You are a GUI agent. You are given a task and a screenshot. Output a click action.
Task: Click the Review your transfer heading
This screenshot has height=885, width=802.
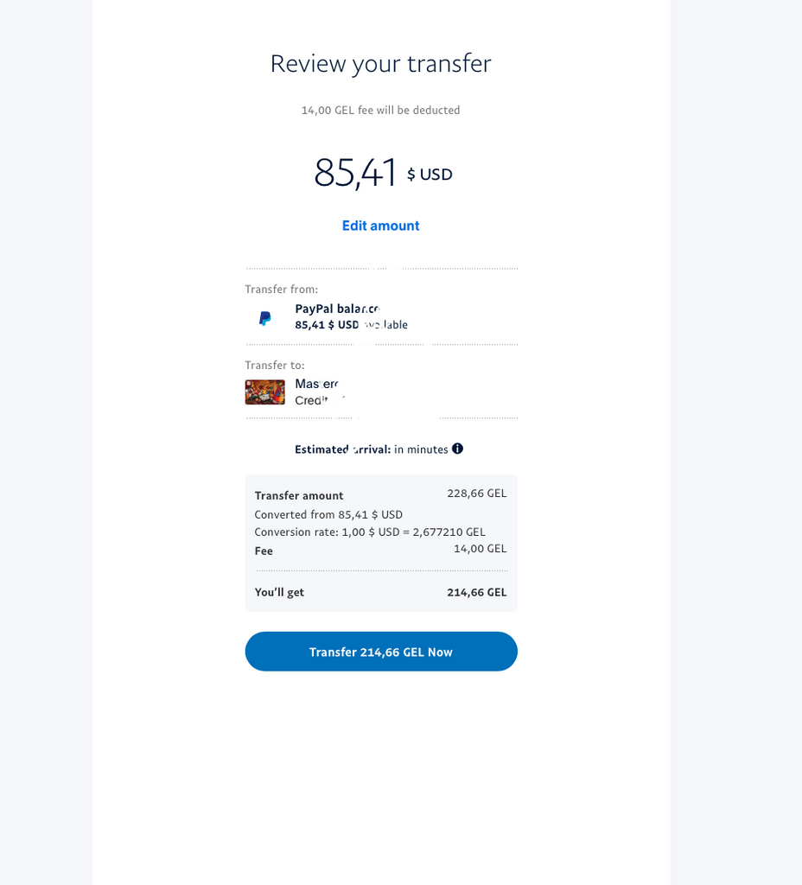[380, 63]
